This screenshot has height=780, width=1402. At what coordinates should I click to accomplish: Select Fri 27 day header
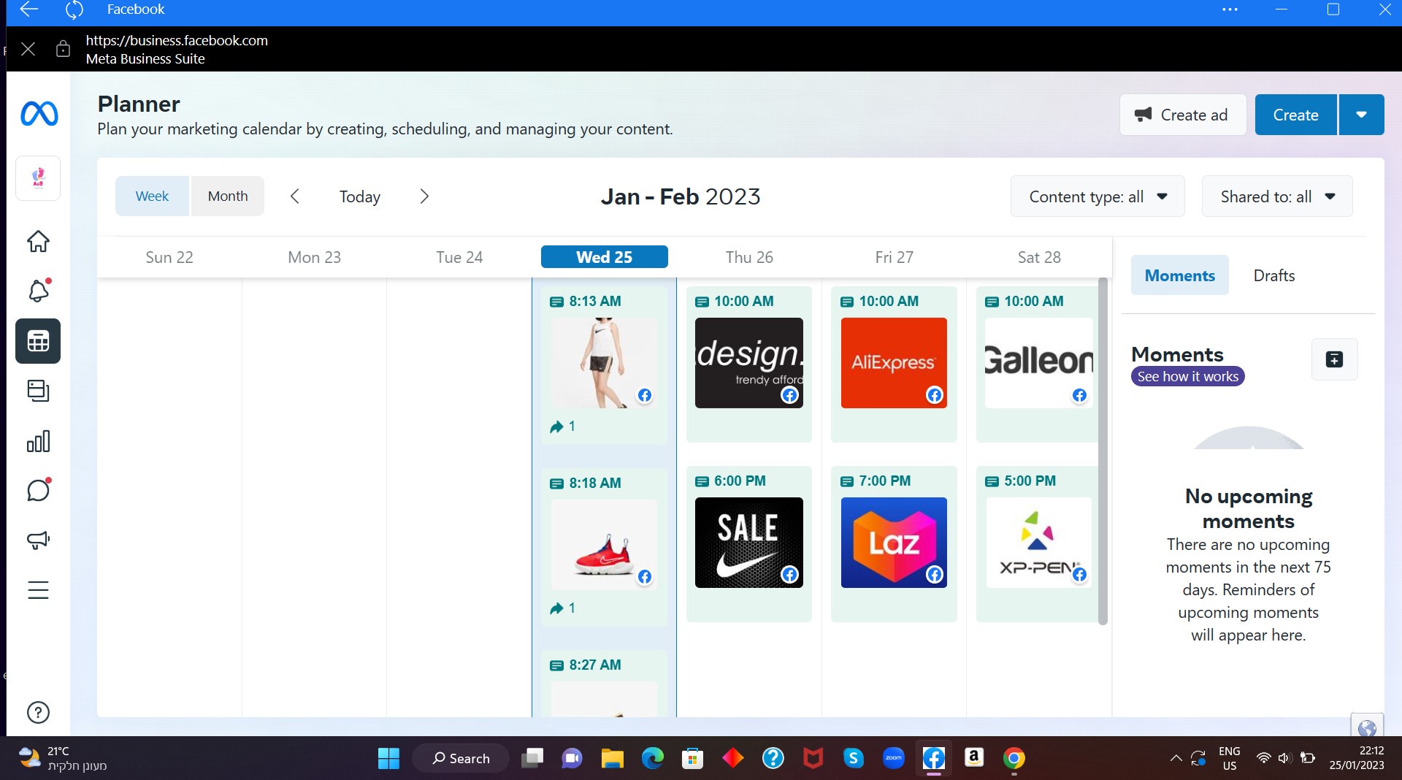pyautogui.click(x=894, y=257)
